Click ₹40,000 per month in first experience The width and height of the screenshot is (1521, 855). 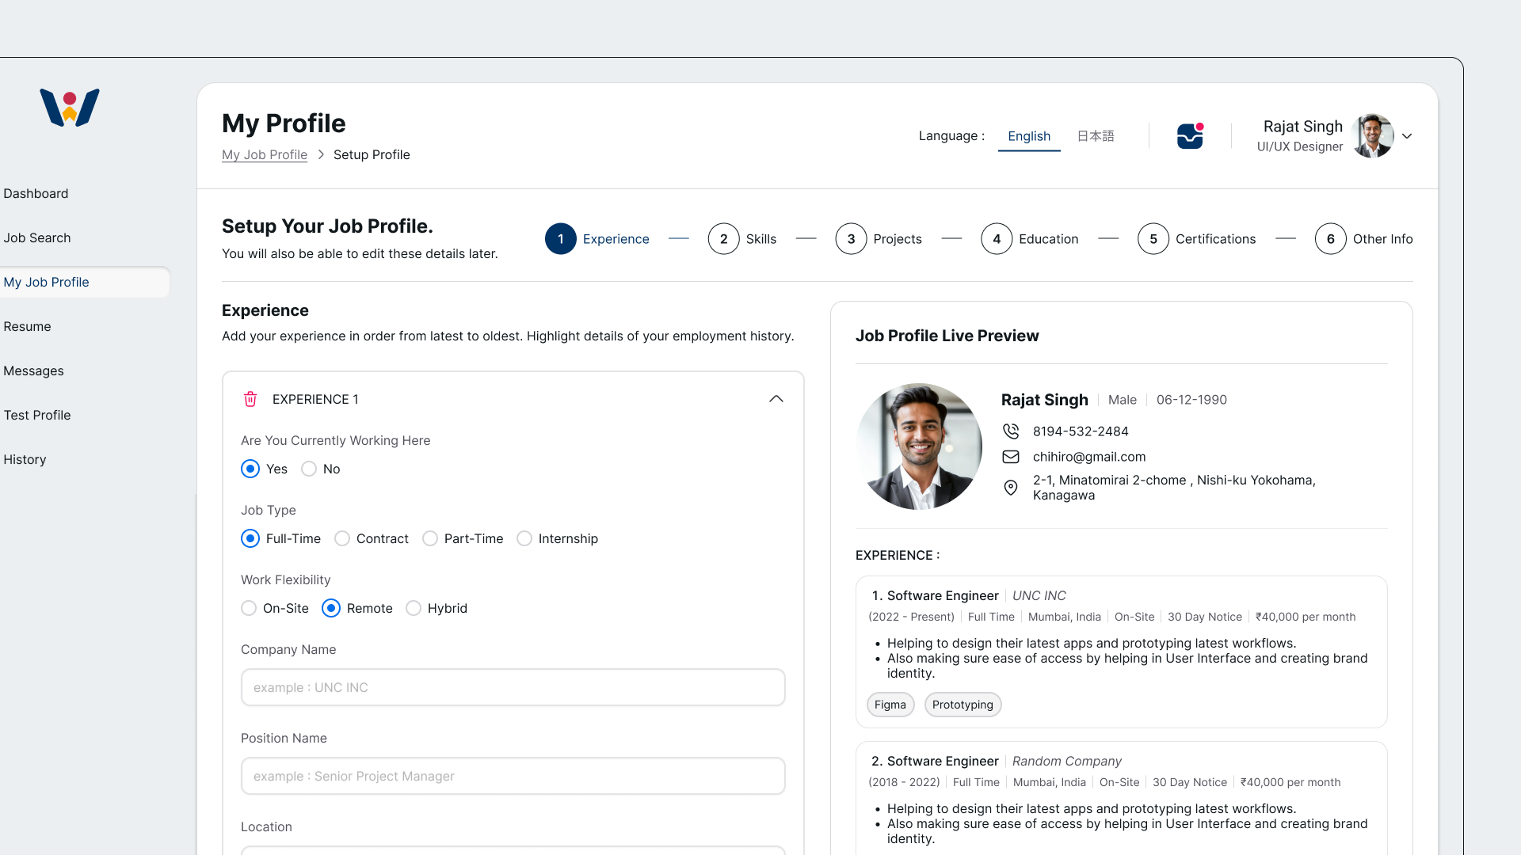coord(1306,617)
